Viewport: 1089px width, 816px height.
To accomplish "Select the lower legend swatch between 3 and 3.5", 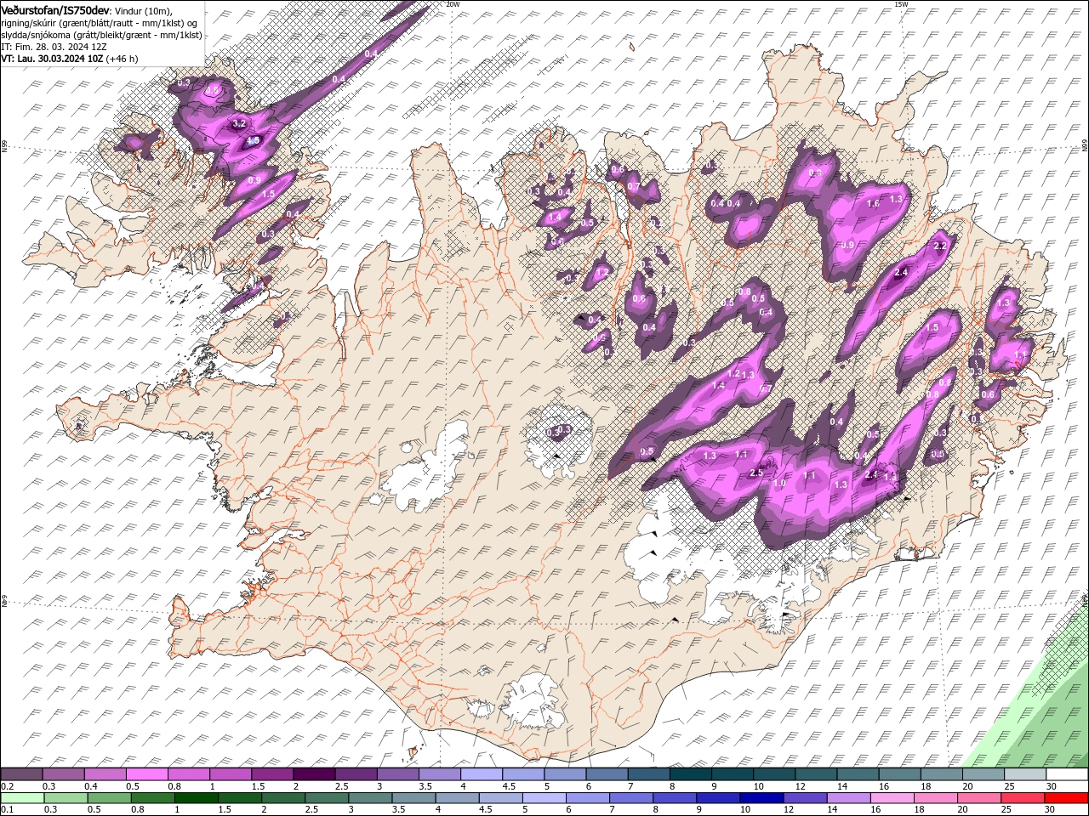I will pyautogui.click(x=370, y=798).
